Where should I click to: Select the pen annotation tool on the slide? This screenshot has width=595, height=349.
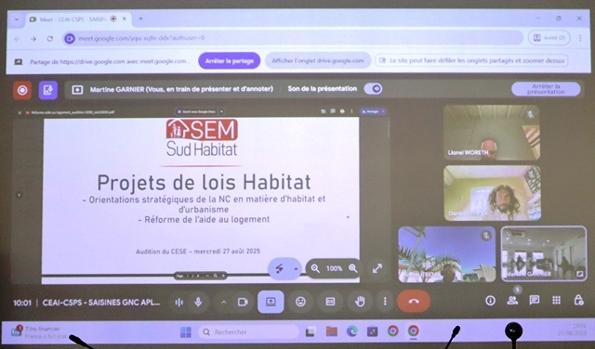point(280,268)
